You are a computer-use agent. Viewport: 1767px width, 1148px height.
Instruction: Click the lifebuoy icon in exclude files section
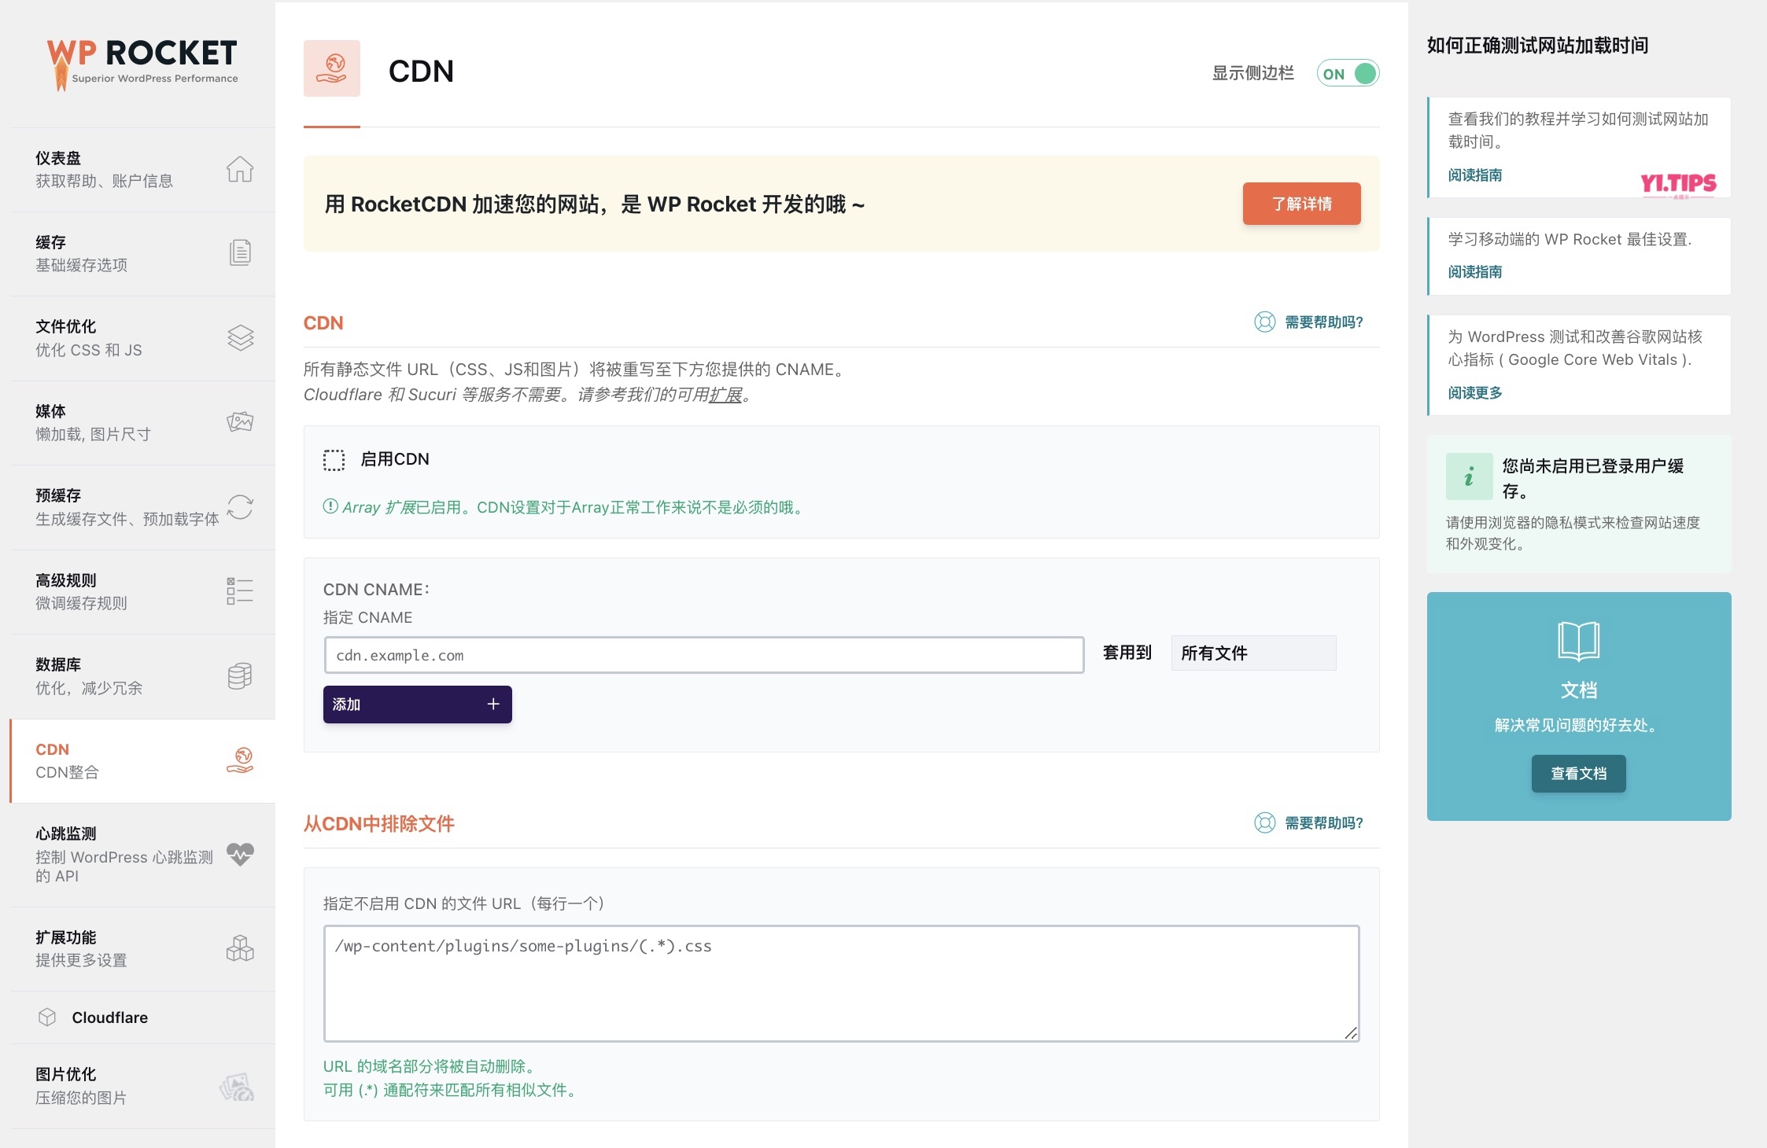1264,822
